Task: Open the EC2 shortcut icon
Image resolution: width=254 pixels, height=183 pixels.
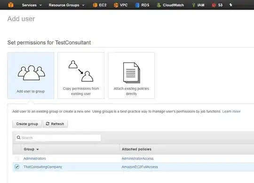Action: pyautogui.click(x=95, y=5)
